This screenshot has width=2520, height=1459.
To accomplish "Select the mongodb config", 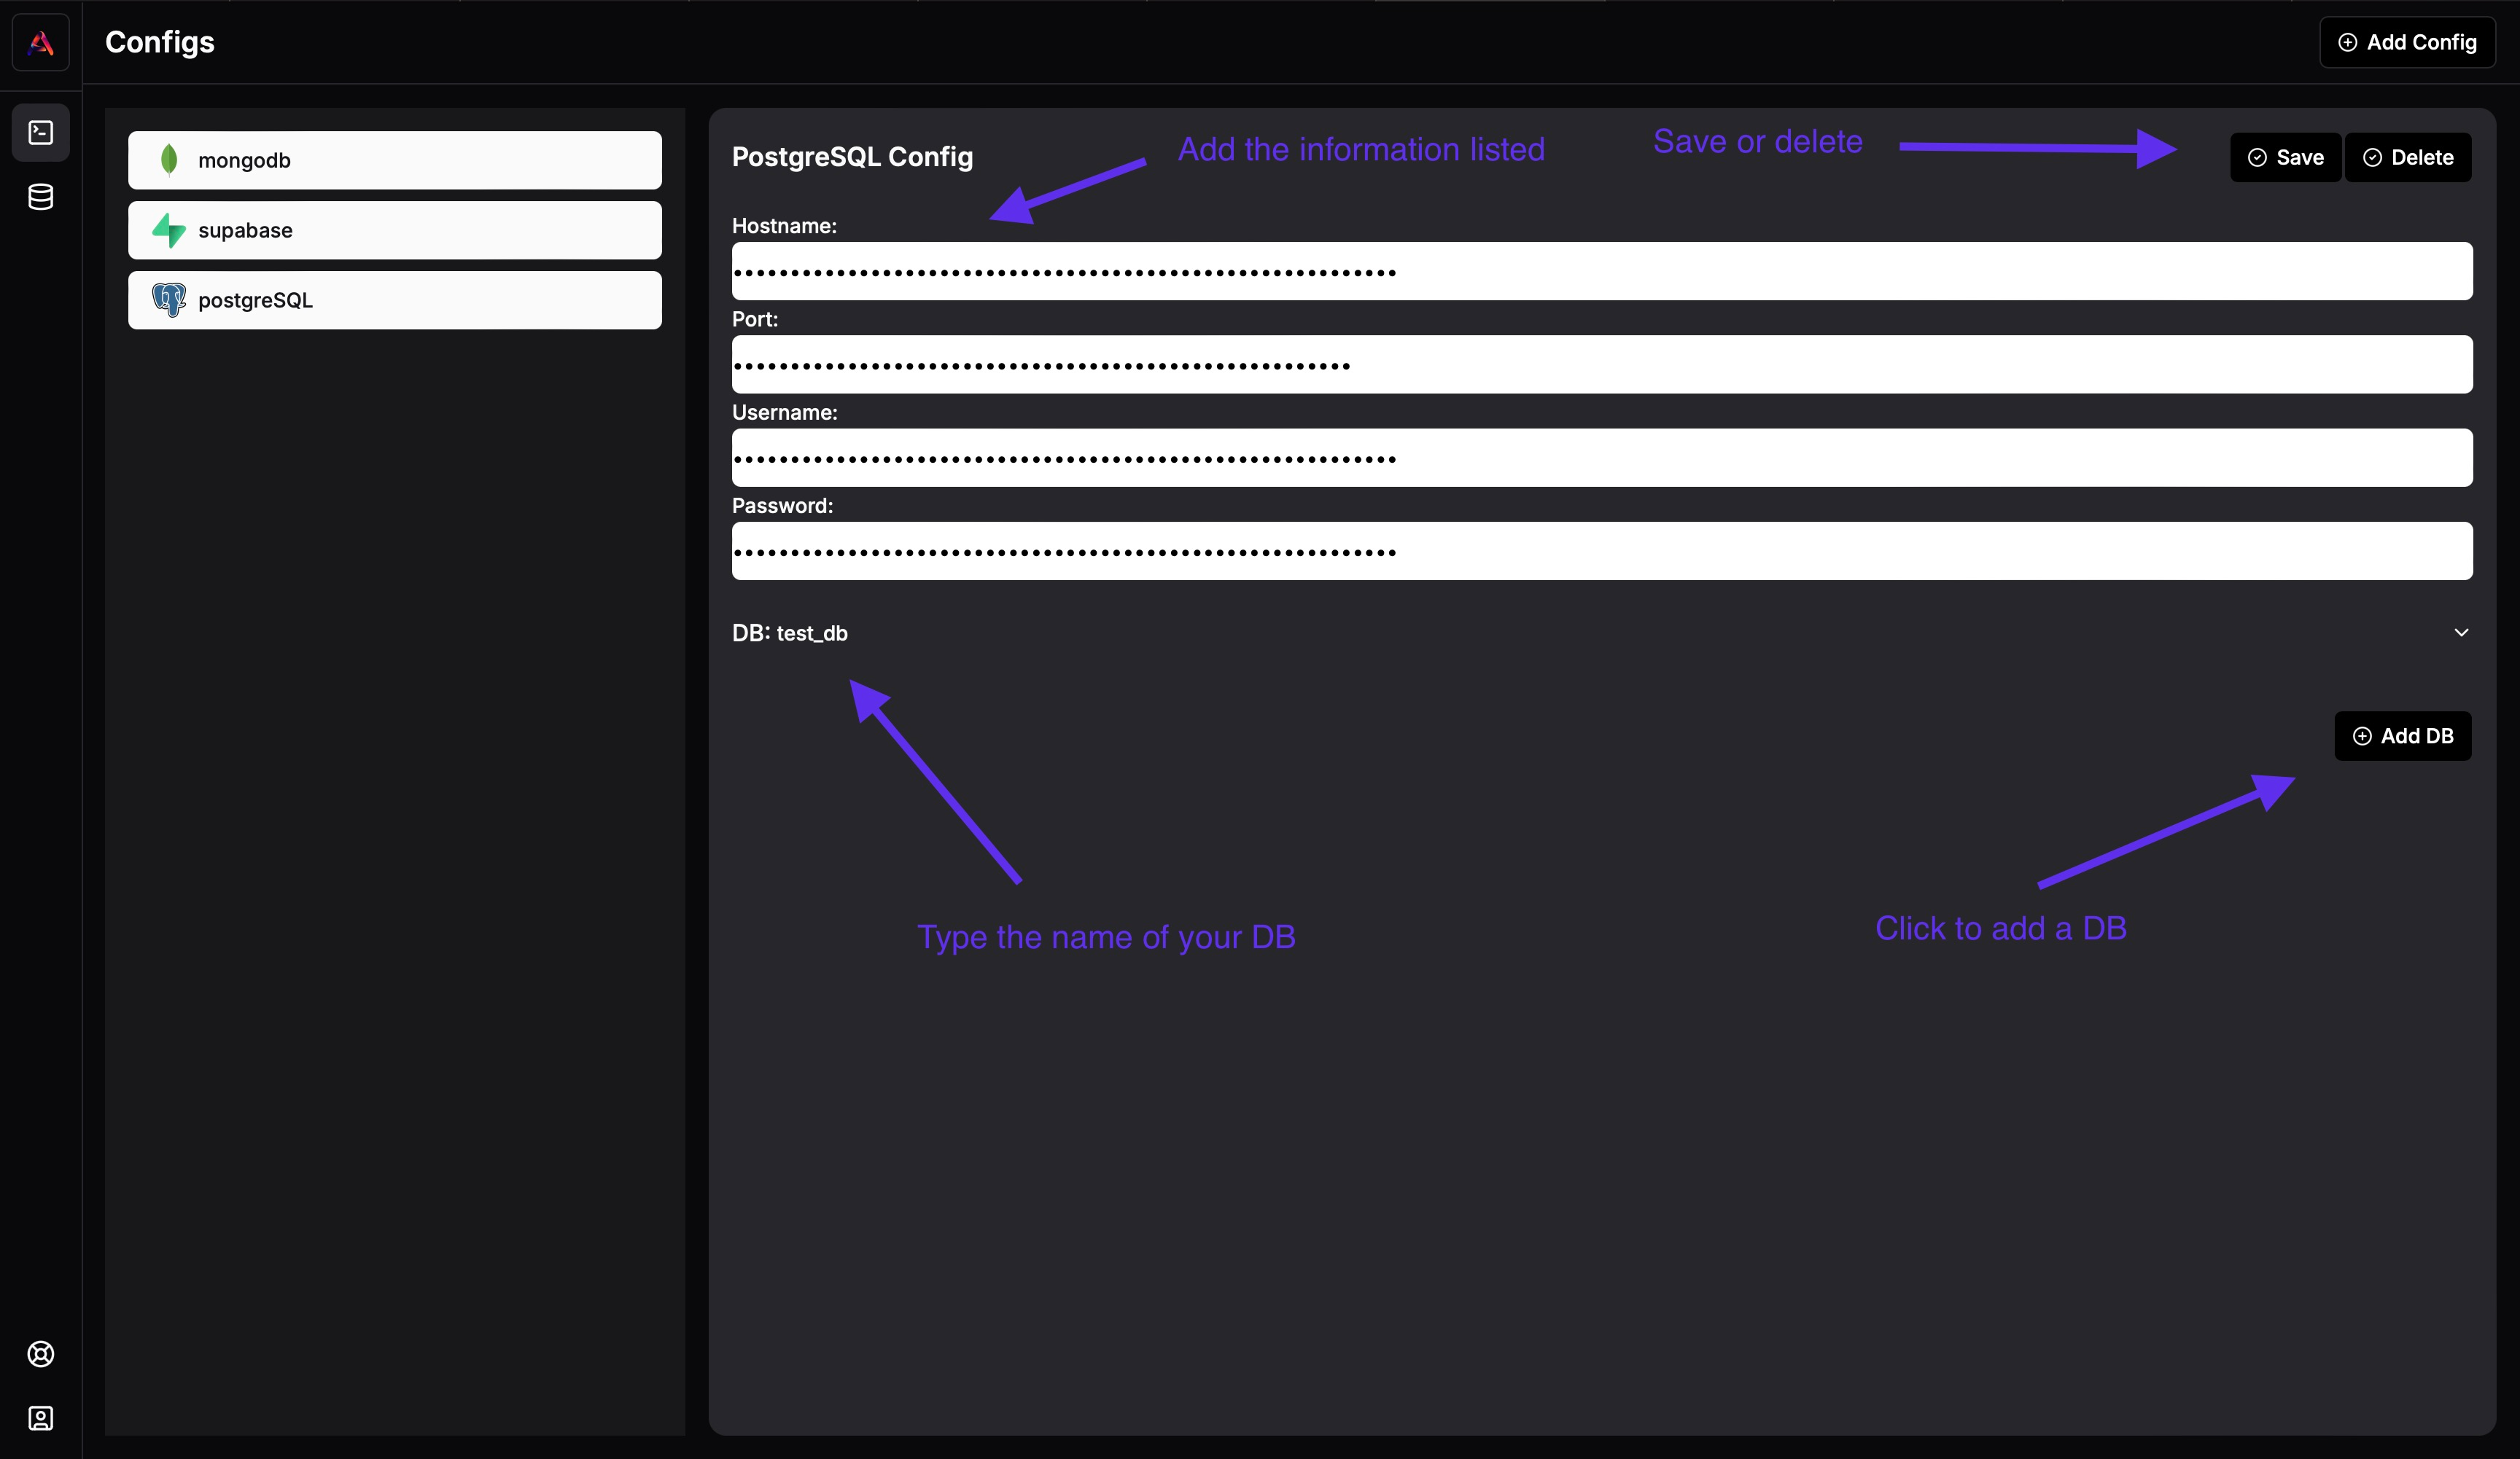I will click(x=395, y=160).
